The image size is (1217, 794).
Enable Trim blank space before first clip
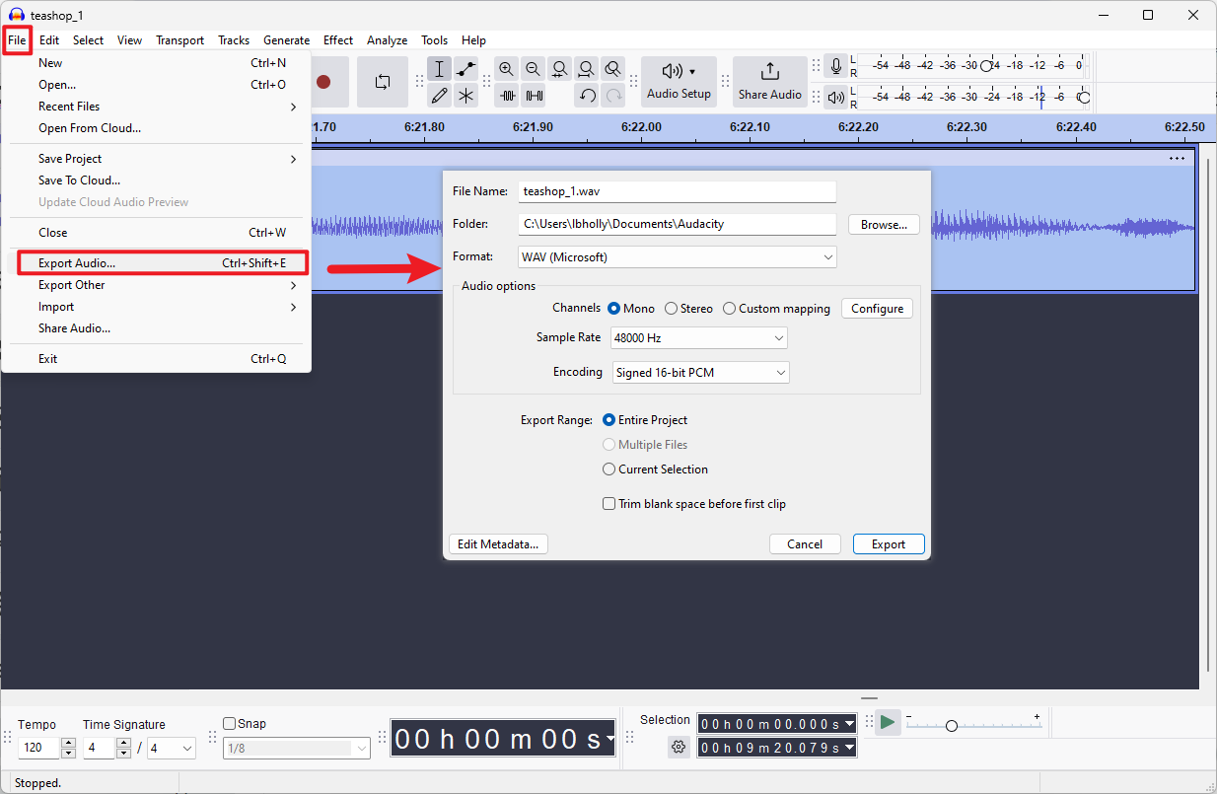click(x=608, y=503)
